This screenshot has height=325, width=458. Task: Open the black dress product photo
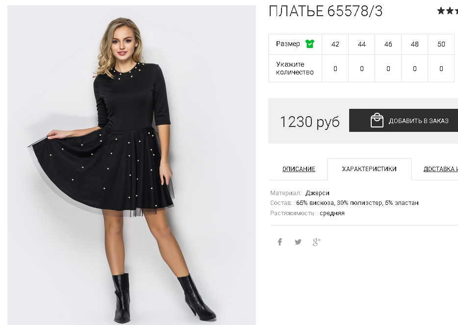click(x=131, y=165)
